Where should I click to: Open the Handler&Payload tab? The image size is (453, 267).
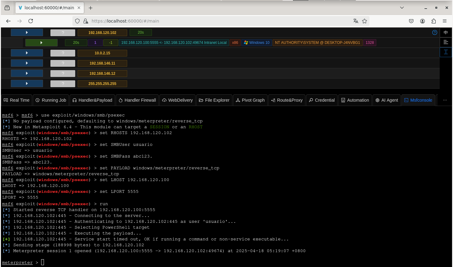pos(93,100)
